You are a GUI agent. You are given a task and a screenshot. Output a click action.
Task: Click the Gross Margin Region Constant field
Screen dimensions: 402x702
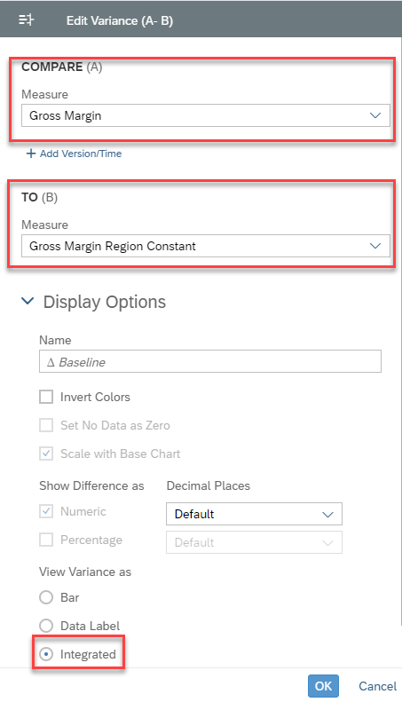206,246
